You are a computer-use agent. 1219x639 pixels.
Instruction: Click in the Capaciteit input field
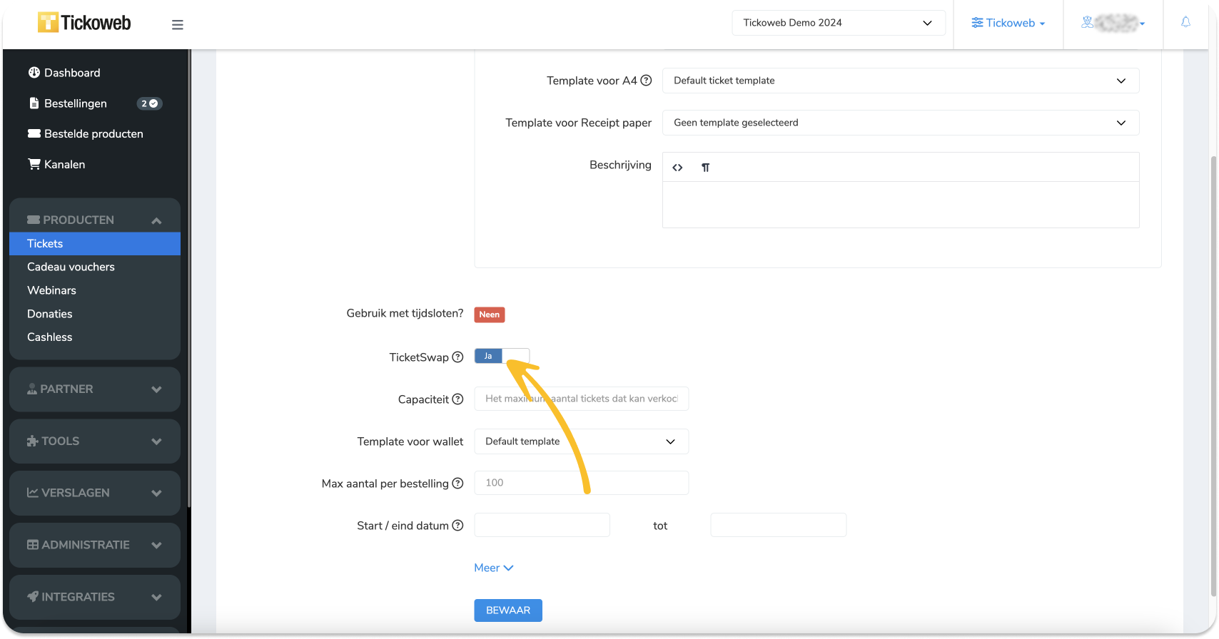pos(581,399)
